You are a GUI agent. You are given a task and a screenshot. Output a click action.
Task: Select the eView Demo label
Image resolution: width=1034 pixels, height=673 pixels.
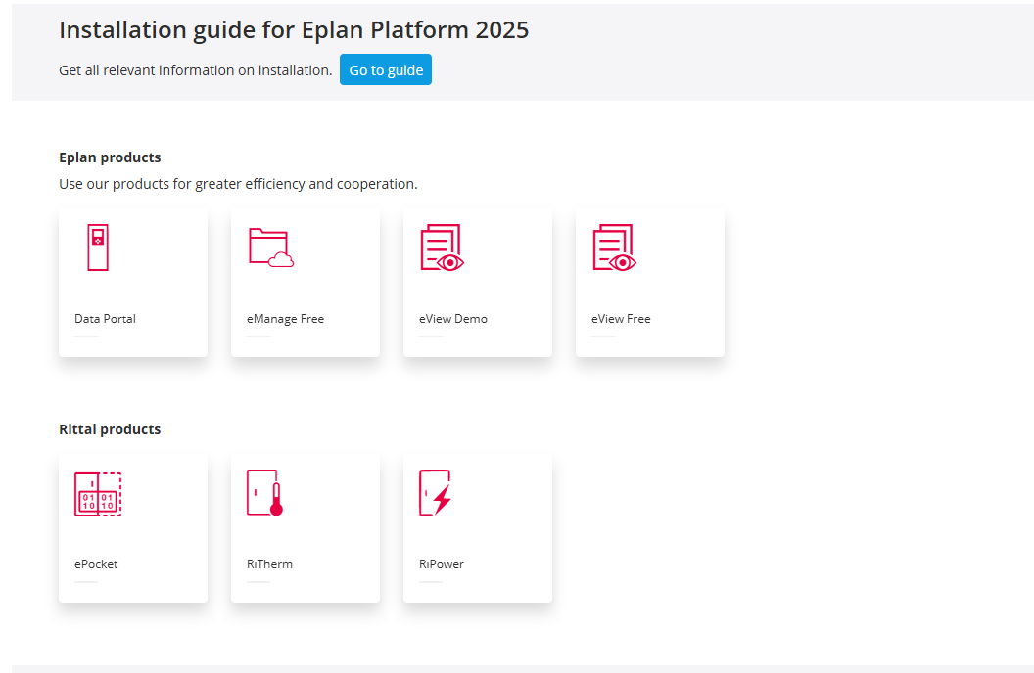(x=453, y=318)
